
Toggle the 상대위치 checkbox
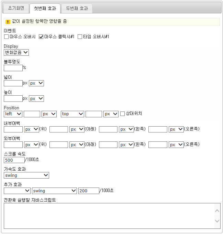click(x=122, y=114)
